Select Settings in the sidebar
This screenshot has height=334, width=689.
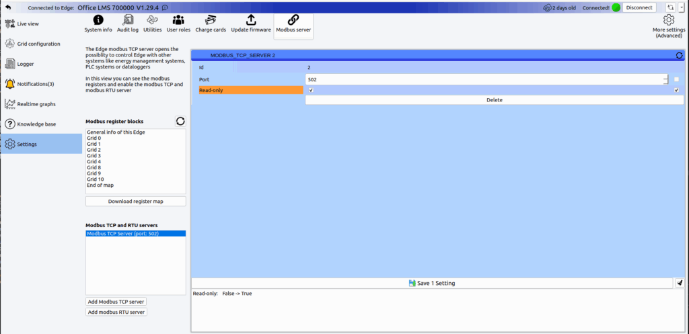41,144
